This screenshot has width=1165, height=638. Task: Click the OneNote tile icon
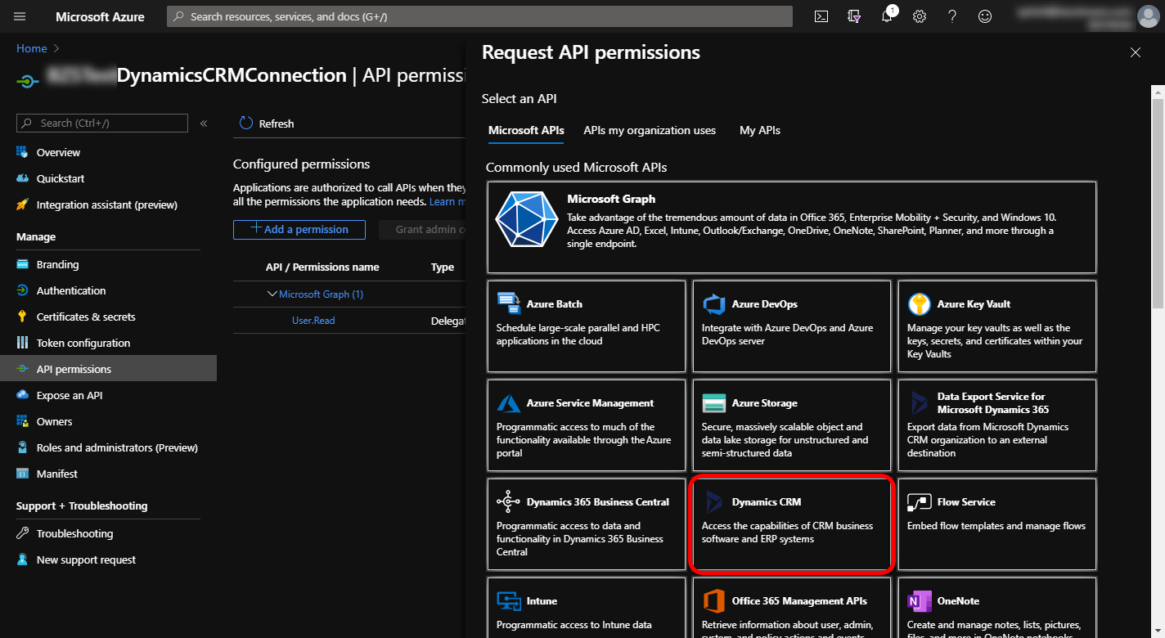(x=920, y=601)
